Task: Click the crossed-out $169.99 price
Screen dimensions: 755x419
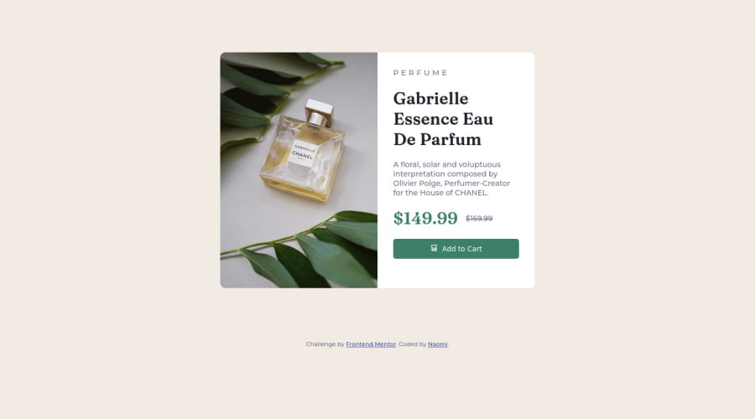Action: point(479,219)
